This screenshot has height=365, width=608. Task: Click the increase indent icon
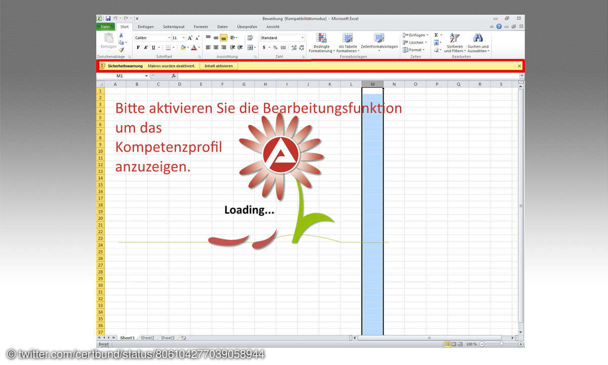pos(240,48)
